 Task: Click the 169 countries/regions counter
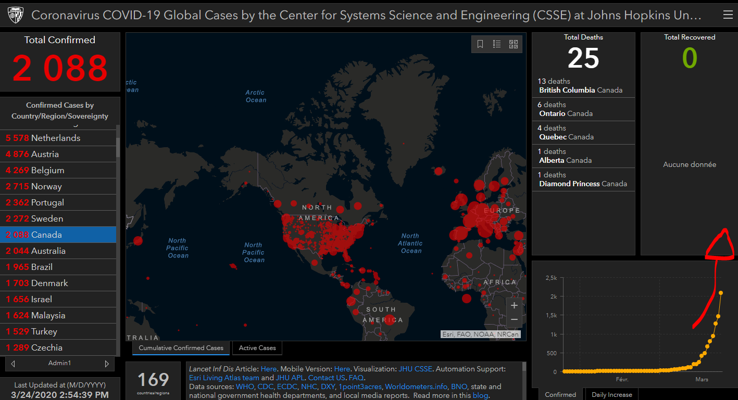tap(153, 380)
